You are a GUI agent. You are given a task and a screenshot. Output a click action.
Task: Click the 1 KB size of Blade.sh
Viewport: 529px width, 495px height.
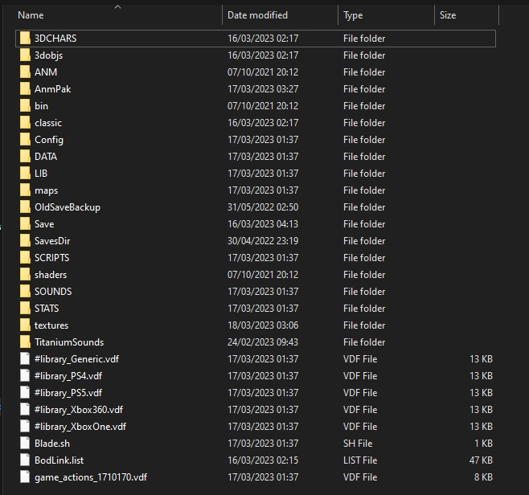tap(483, 443)
